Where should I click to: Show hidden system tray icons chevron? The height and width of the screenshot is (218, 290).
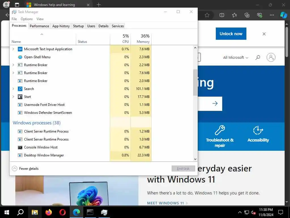click(x=240, y=212)
